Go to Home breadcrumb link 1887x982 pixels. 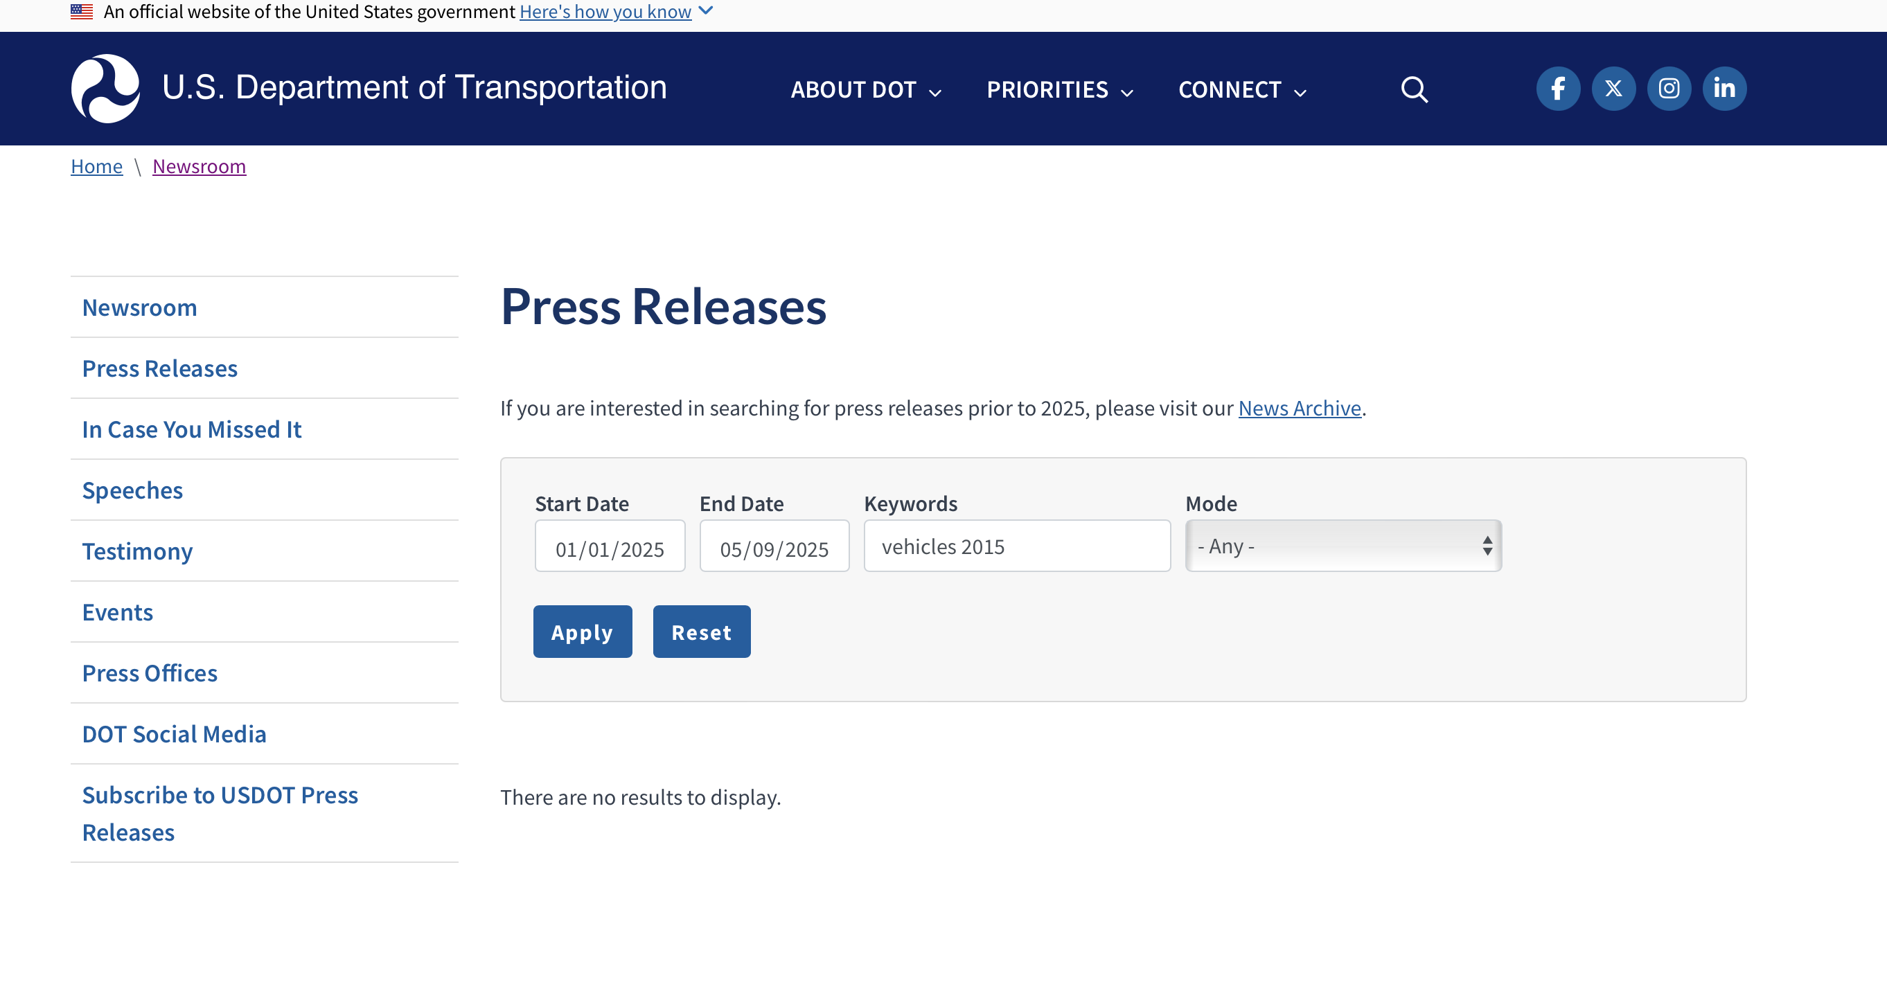(97, 166)
